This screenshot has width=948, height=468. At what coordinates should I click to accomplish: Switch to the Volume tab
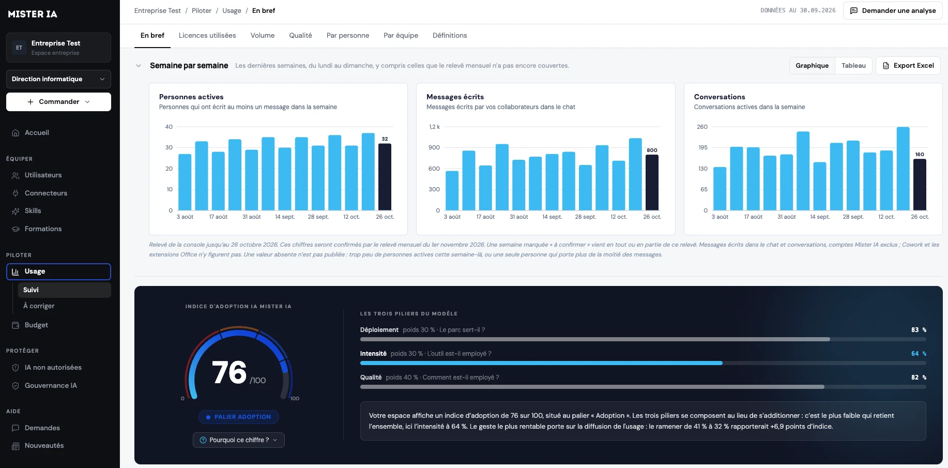[263, 36]
